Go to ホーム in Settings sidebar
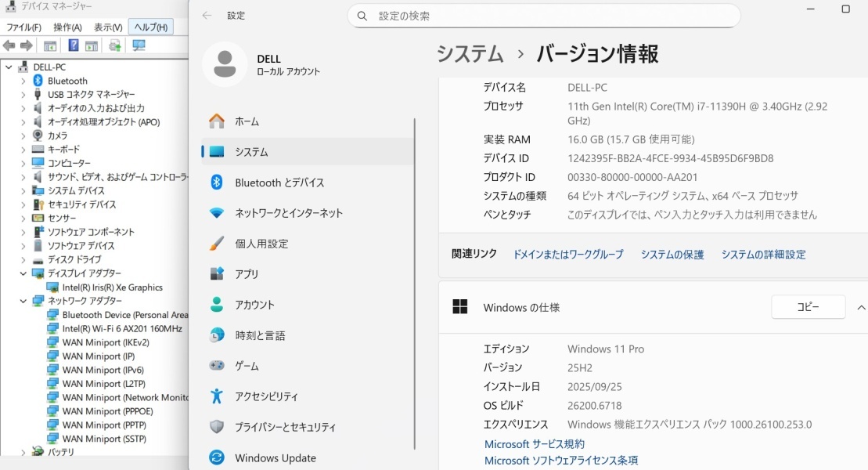 pos(247,121)
